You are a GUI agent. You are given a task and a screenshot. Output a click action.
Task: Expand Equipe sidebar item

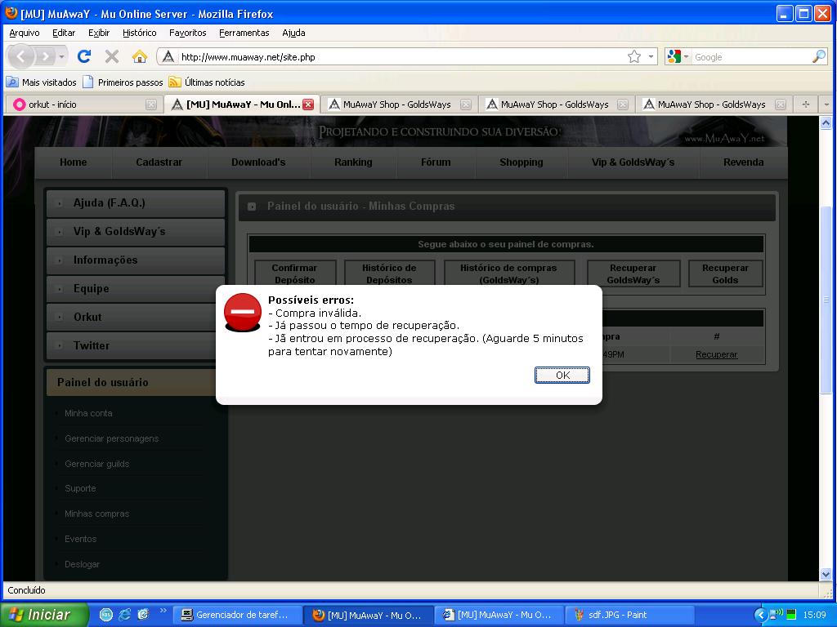tap(136, 288)
